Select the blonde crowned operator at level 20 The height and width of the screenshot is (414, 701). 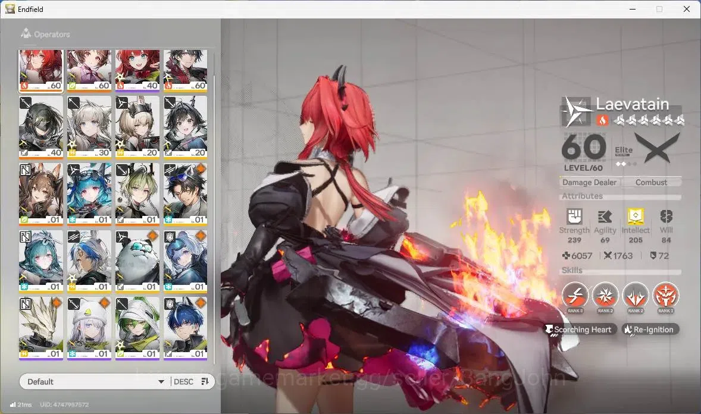(x=137, y=127)
